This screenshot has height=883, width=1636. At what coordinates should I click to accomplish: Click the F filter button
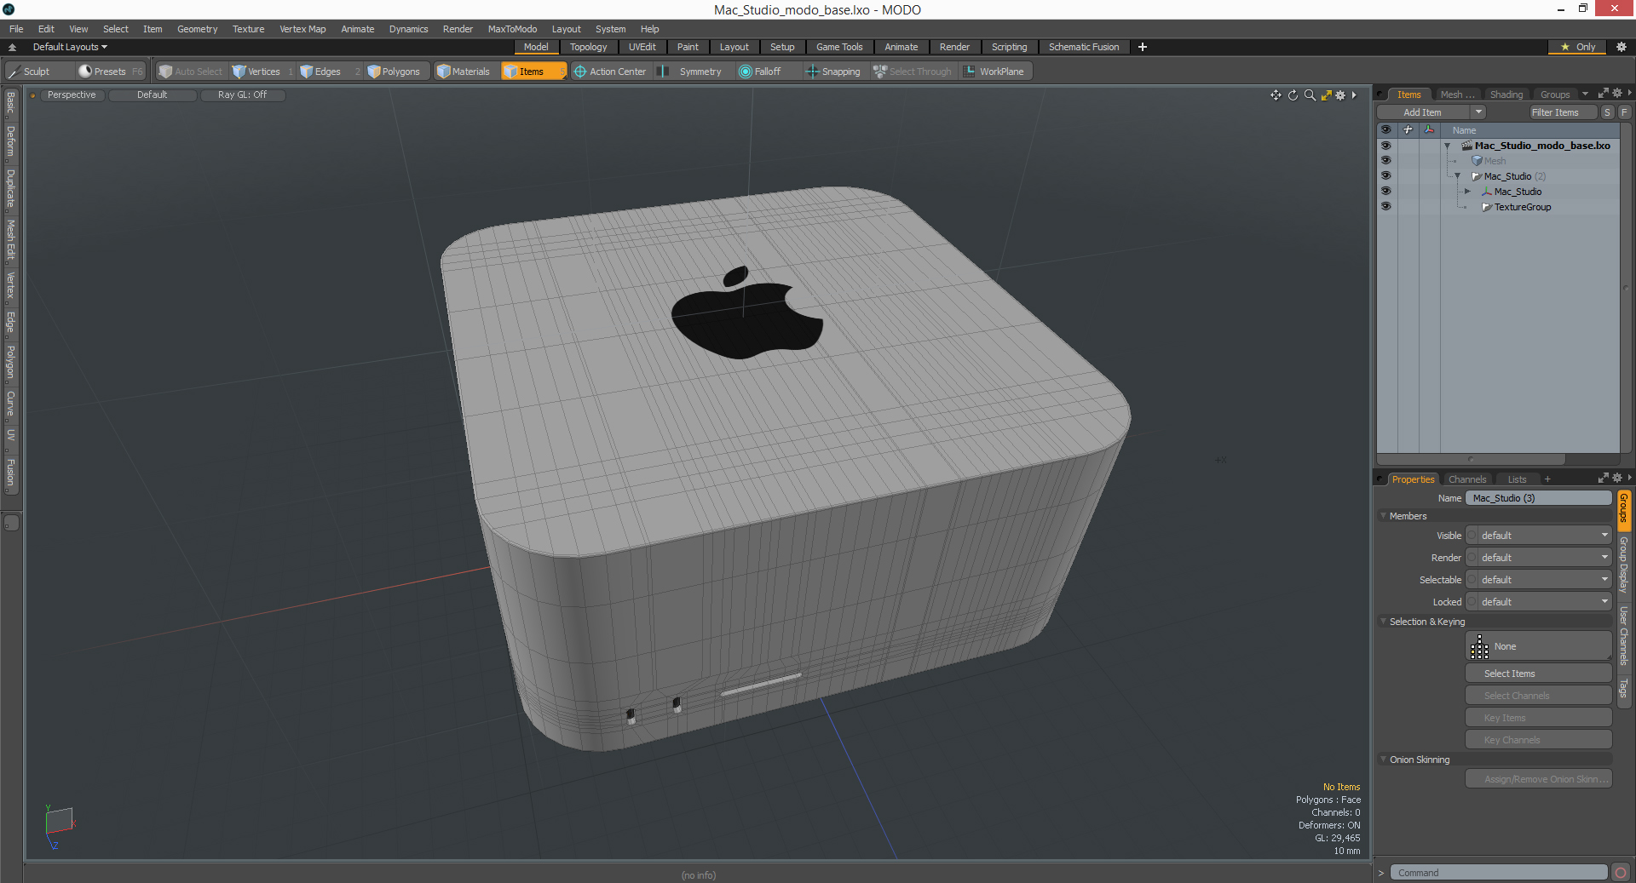coord(1624,112)
